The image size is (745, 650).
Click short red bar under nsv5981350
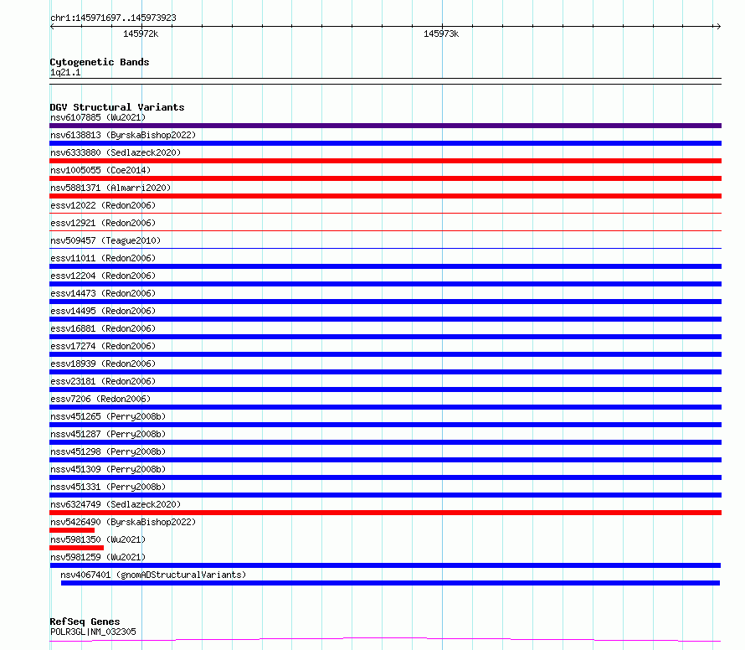(x=76, y=548)
